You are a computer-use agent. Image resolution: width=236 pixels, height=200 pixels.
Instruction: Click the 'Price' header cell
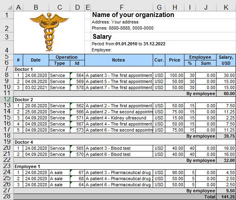175,60
